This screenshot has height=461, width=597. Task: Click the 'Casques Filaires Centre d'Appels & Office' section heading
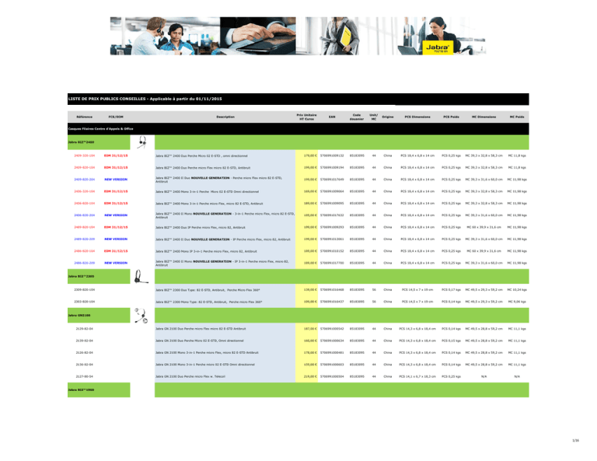[x=100, y=129]
